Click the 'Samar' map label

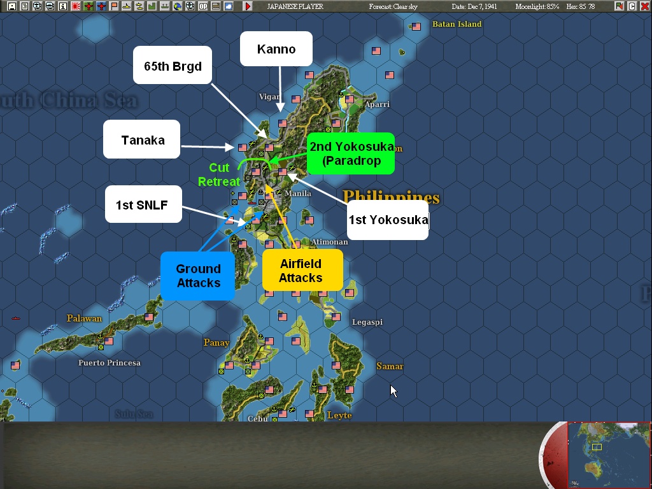pyautogui.click(x=390, y=366)
